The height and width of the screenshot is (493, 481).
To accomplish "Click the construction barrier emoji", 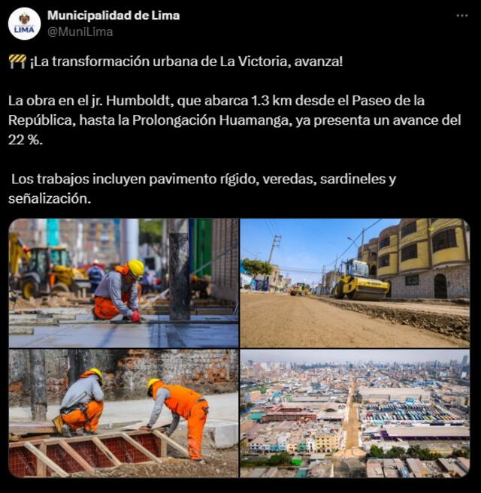I will pos(17,62).
